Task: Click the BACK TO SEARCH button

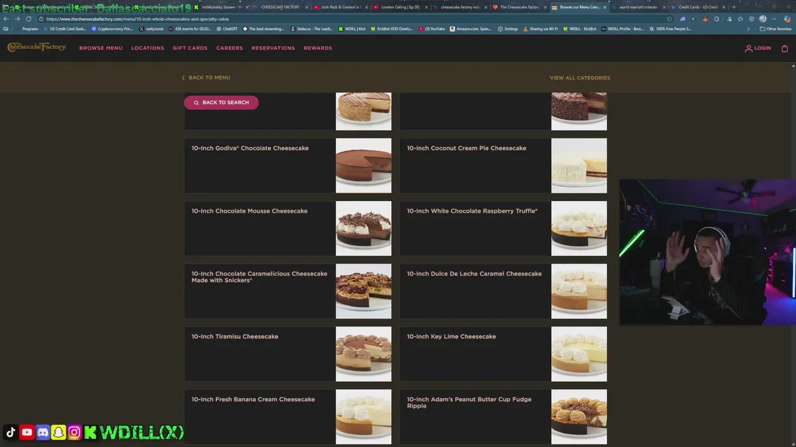Action: click(221, 102)
